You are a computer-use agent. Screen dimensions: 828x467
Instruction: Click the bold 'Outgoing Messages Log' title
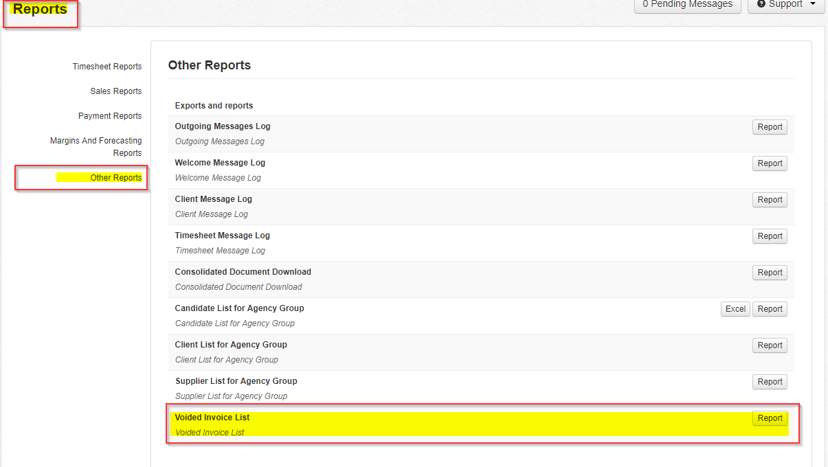pos(223,126)
